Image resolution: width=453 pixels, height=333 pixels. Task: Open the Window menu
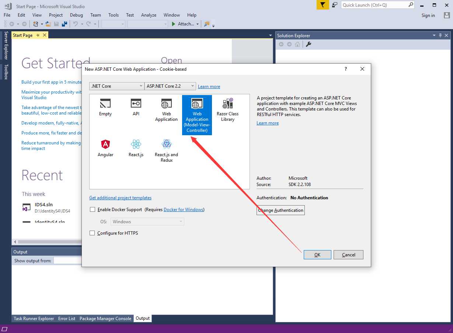172,15
